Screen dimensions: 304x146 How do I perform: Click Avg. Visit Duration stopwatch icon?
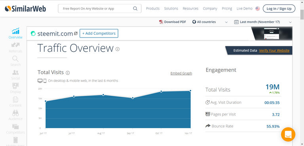tap(207, 102)
